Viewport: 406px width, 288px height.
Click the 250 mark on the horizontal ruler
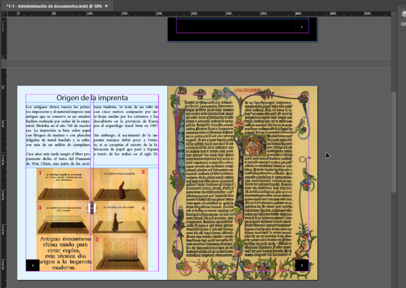click(x=193, y=14)
